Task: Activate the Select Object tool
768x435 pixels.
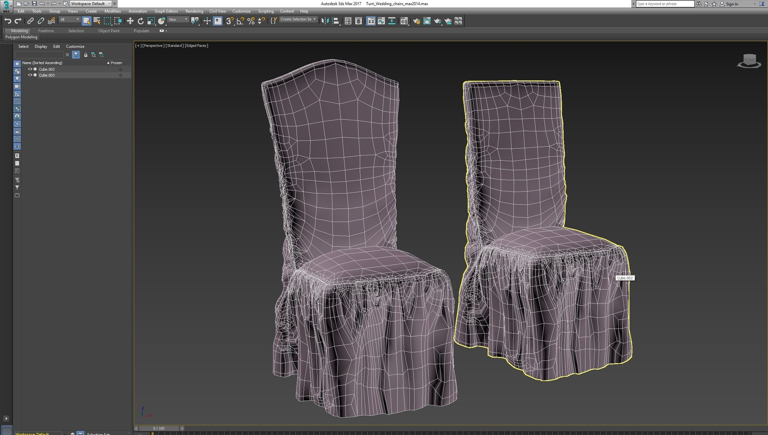Action: coord(86,21)
